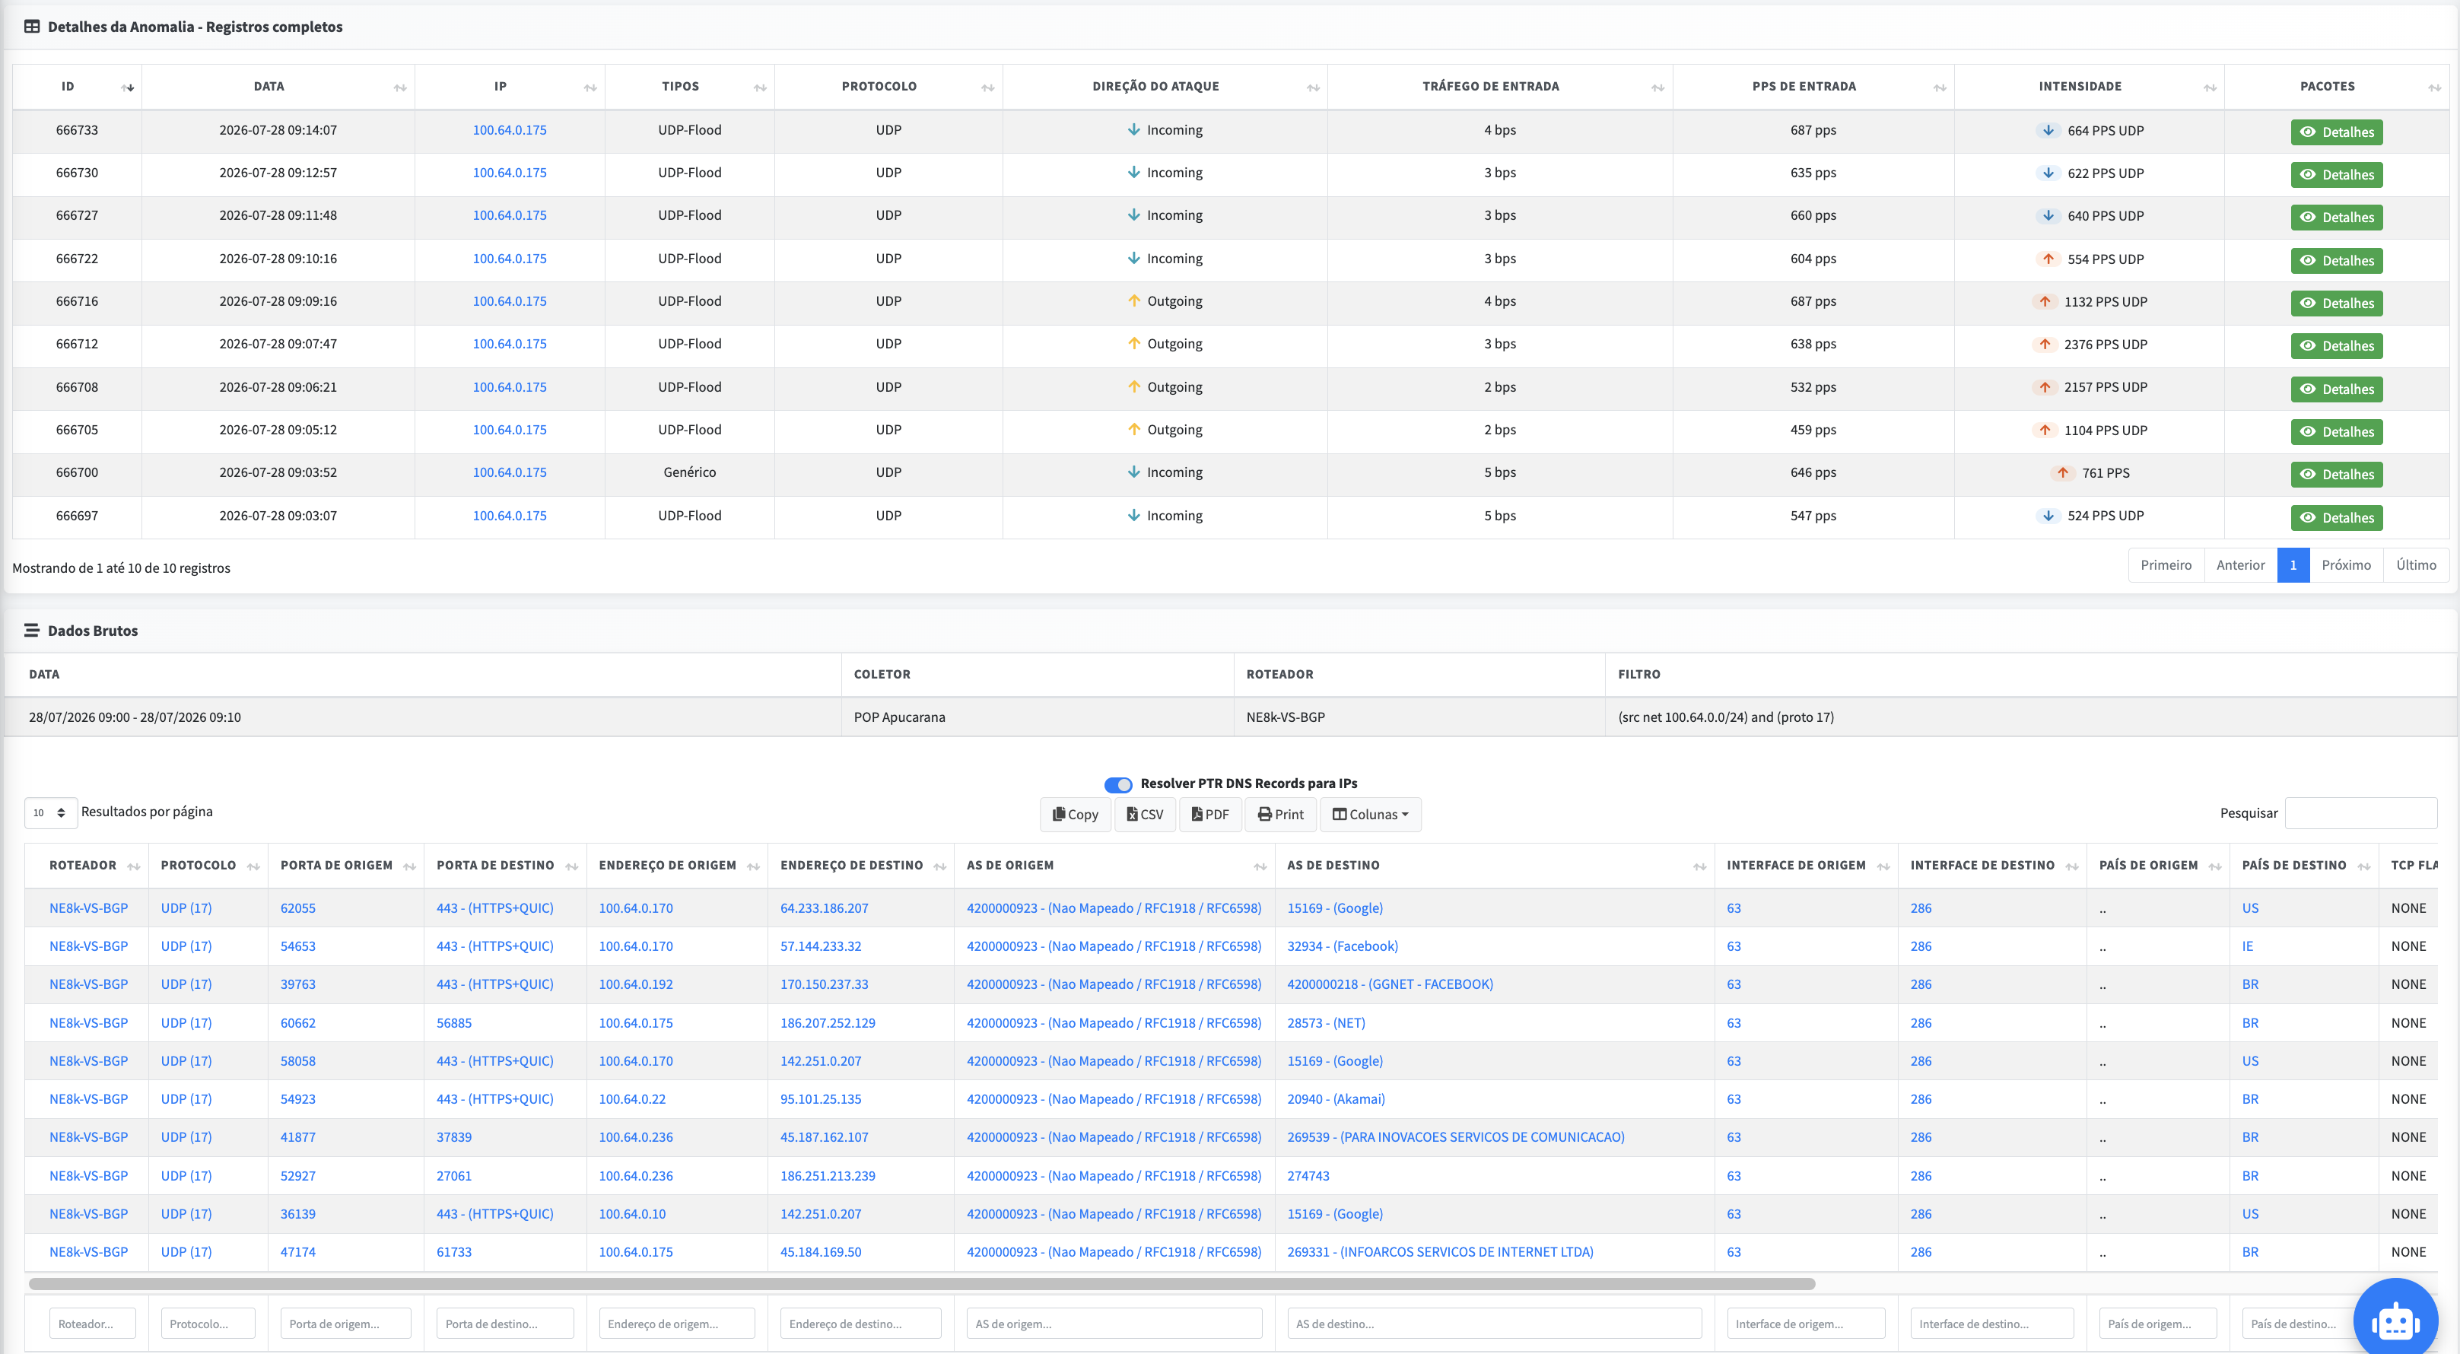Click Copy export button with clipboard icon

tap(1076, 815)
